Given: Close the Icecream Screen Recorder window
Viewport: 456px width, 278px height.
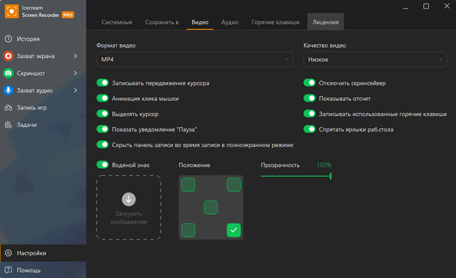Looking at the screenshot, I should (447, 6).
